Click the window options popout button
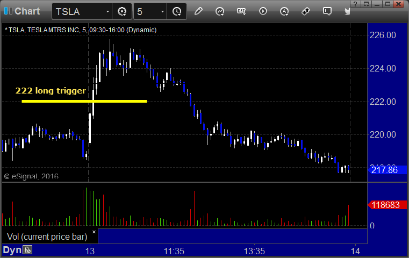Screen dimensions: 409x258 pos(367,4)
